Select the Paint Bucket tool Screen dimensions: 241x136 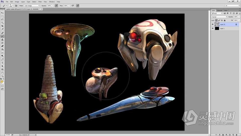(2, 50)
